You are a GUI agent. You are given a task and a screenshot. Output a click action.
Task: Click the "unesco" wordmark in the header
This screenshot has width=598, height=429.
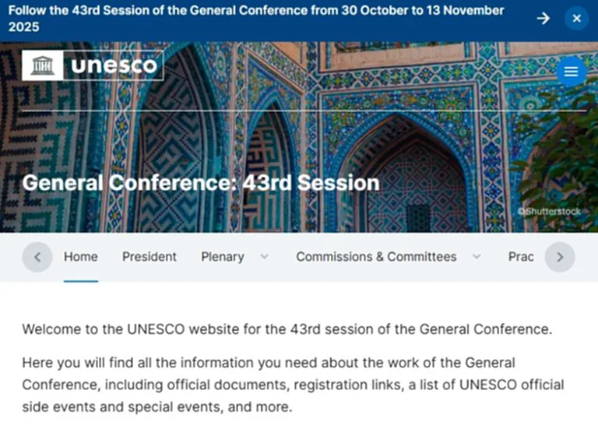114,66
